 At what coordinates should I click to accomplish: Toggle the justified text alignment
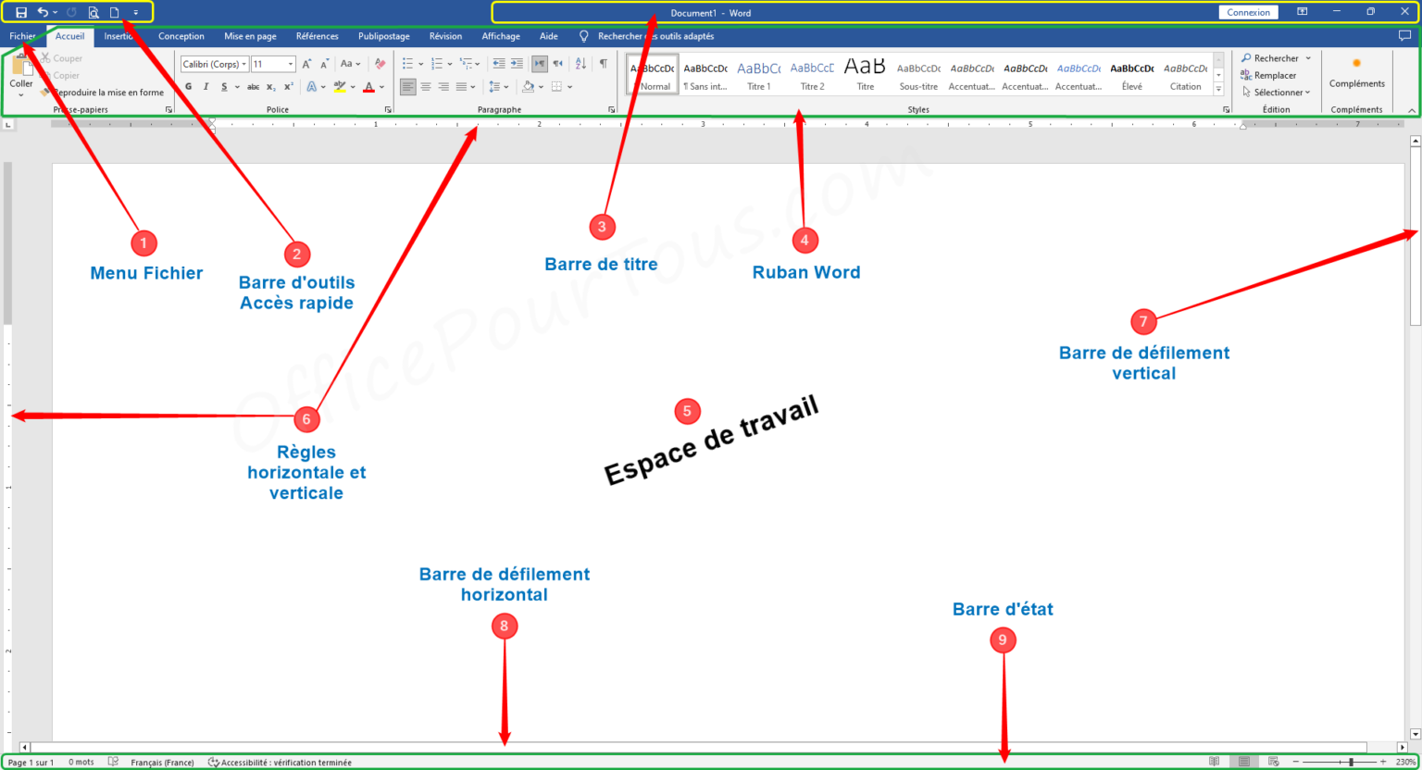tap(462, 87)
